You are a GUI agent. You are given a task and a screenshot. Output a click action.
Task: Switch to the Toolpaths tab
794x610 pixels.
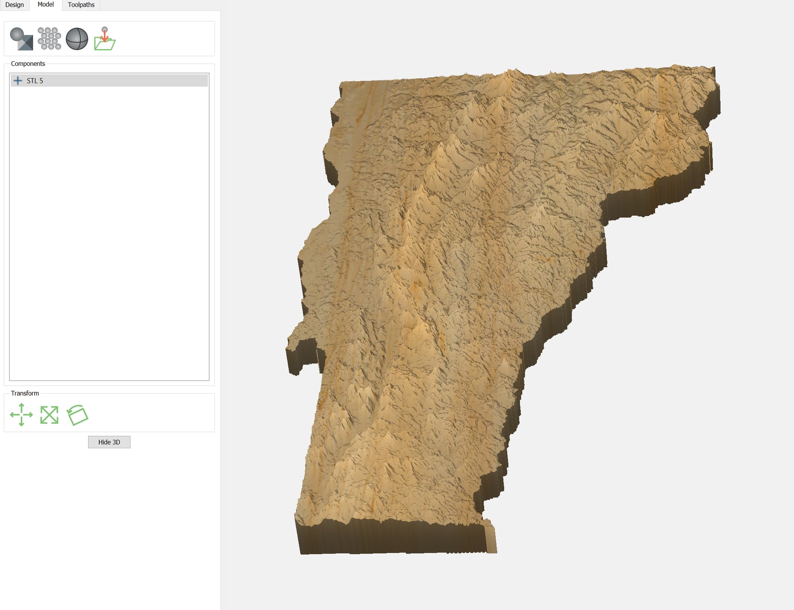coord(81,5)
